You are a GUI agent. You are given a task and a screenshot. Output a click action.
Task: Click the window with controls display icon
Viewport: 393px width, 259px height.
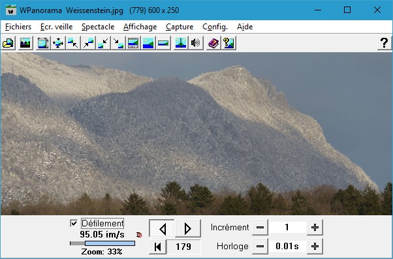(x=133, y=43)
